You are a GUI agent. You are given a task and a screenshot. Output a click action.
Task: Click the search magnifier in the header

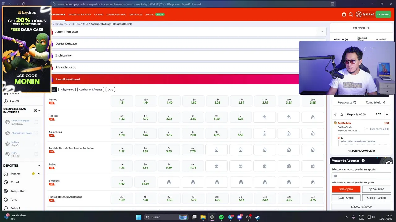pyautogui.click(x=351, y=14)
